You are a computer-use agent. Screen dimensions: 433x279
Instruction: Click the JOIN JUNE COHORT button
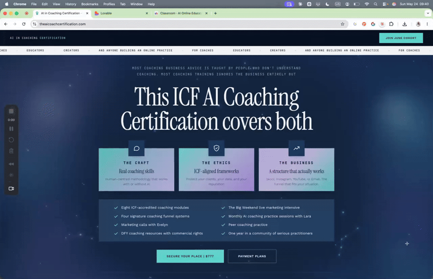click(401, 38)
